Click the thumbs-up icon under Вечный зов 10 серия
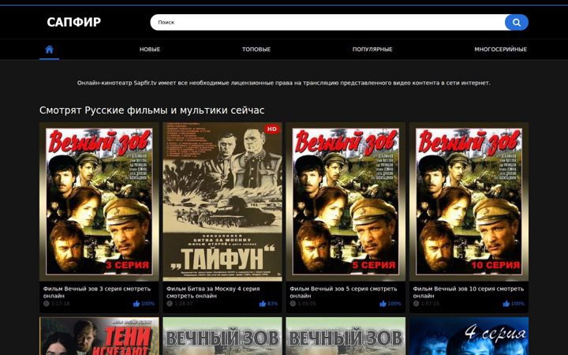 pos(506,304)
